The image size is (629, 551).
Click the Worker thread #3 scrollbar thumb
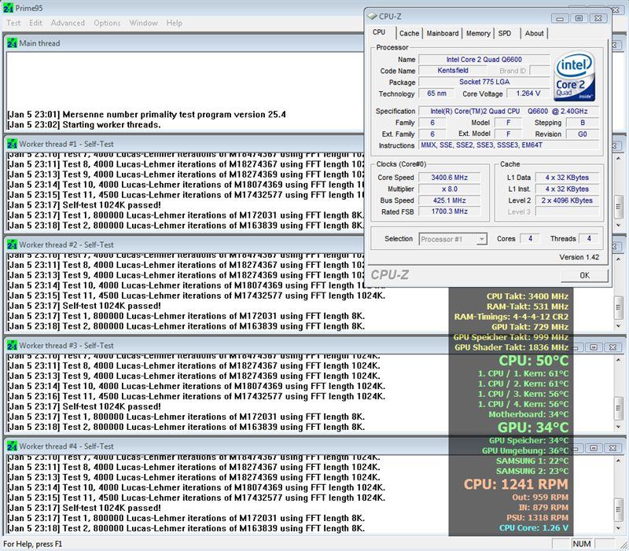618,408
